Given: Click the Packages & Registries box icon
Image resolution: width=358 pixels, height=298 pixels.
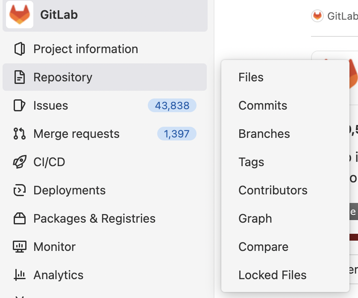Looking at the screenshot, I should [20, 218].
